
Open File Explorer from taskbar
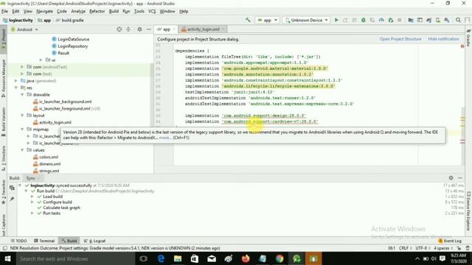pos(178,258)
